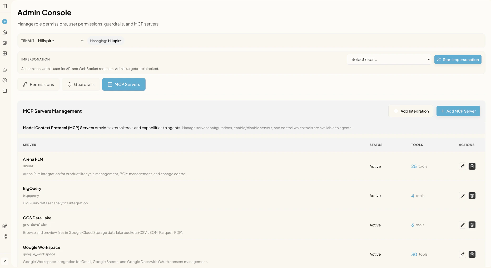Click the Add MCP Server button
The width and height of the screenshot is (491, 268).
tap(458, 111)
